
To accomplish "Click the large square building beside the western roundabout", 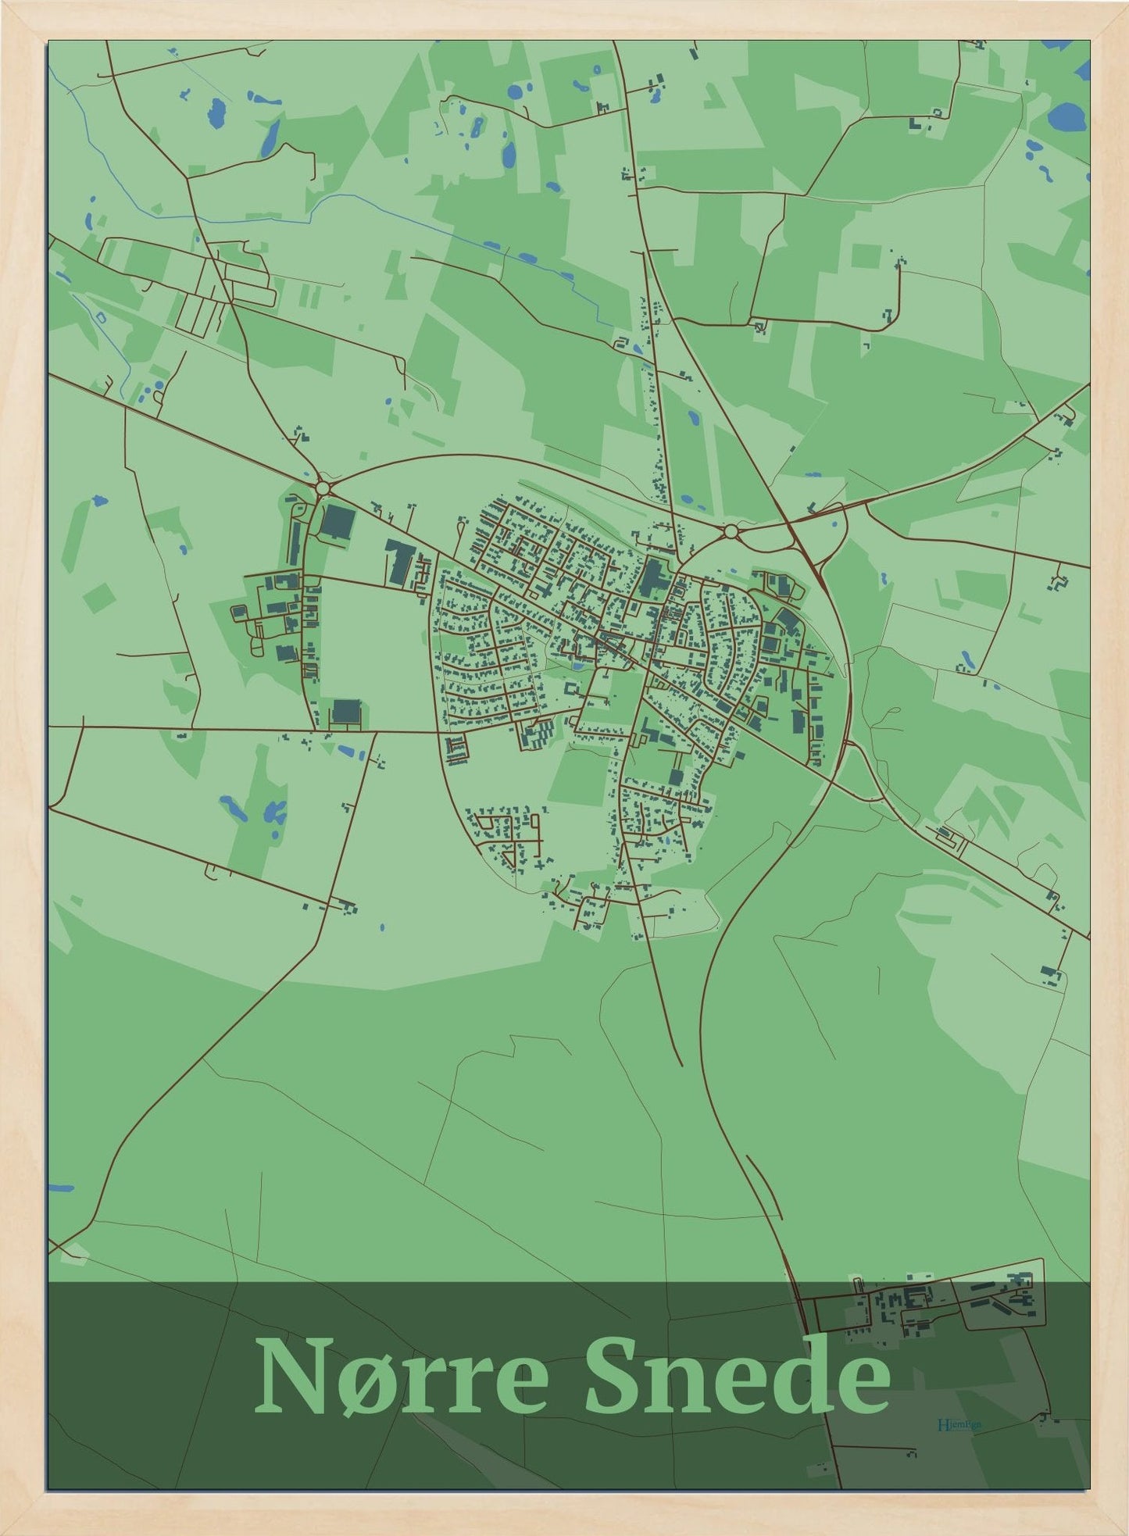I will coord(337,520).
